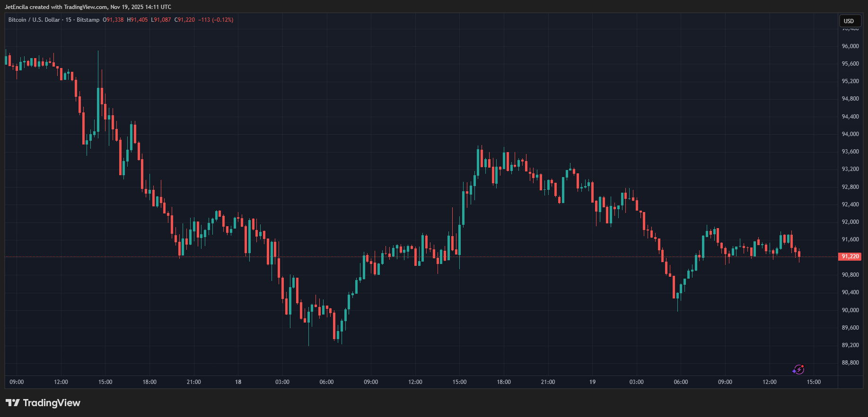Click the H91,405 high value in legend

point(137,20)
